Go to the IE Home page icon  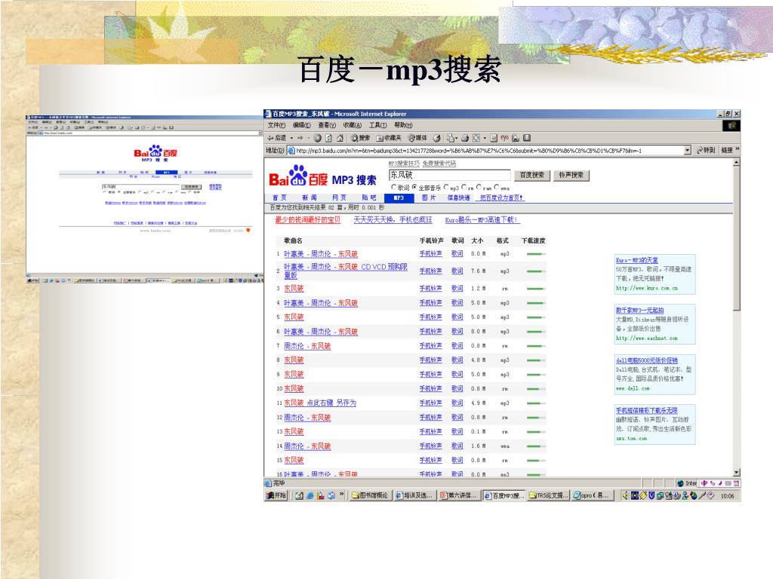coord(340,138)
